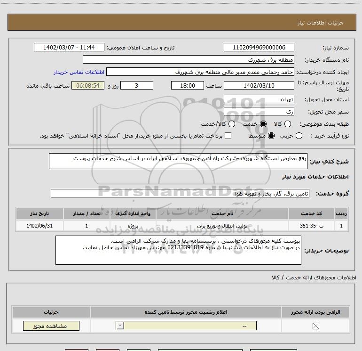Viewport: 362px width, 351px height.
Task: Click the تاریخ نیاز column header
Action: 39,213
